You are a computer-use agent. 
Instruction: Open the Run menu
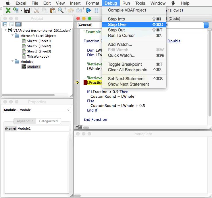pos(126,3)
